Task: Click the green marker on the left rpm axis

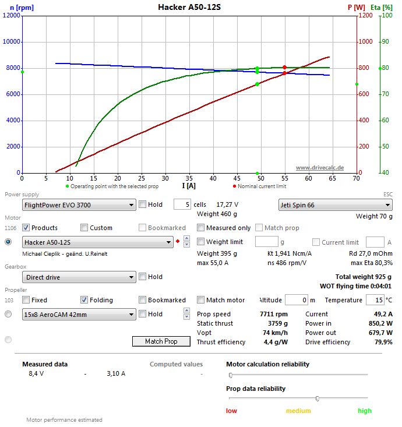Action: tap(22, 72)
